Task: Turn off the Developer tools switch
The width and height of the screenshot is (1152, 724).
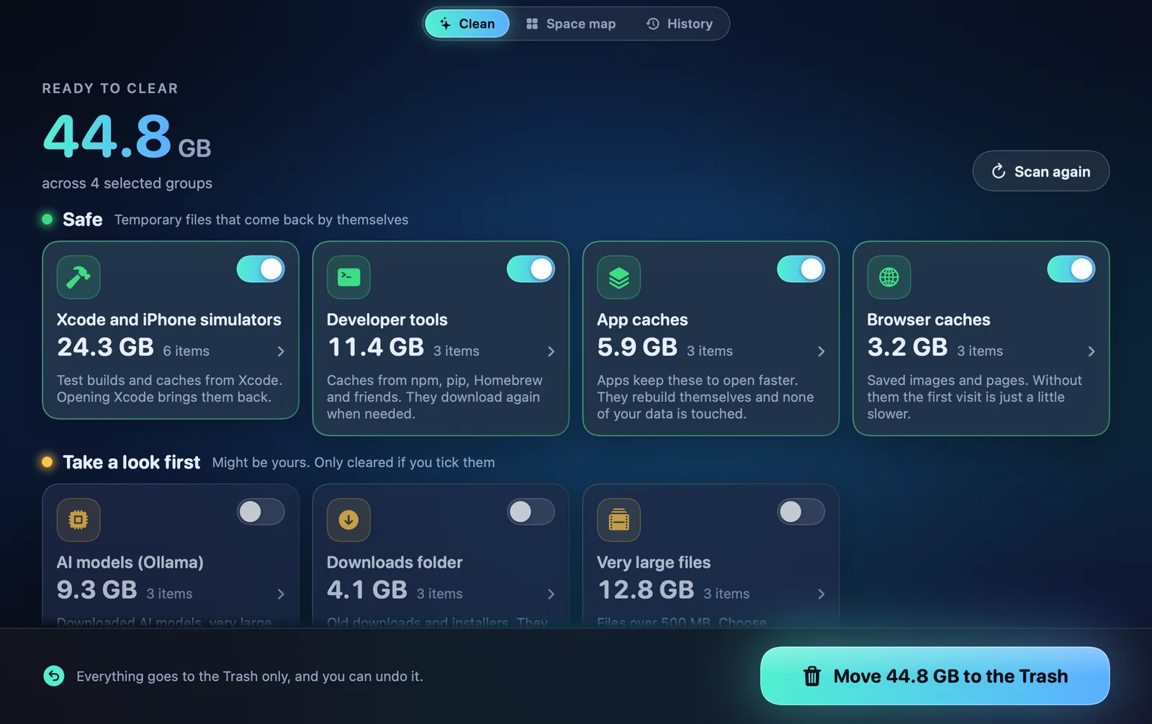Action: click(531, 269)
